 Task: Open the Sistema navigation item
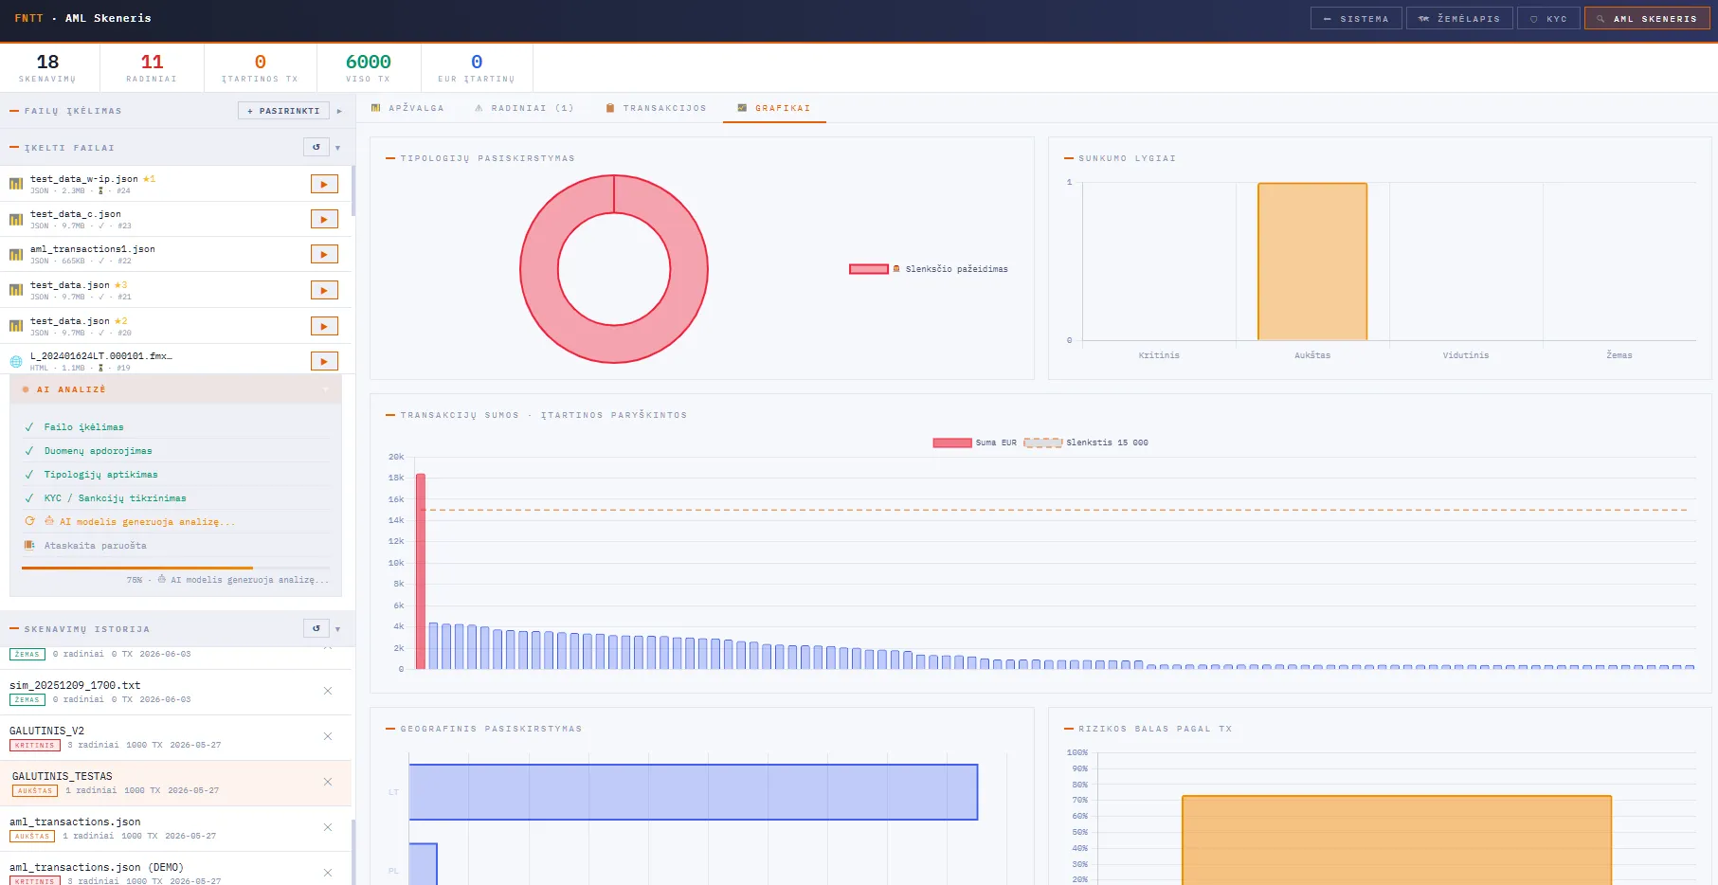point(1356,18)
